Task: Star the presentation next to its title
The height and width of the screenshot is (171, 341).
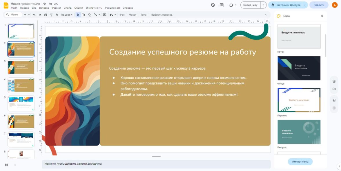Action: click(44, 4)
